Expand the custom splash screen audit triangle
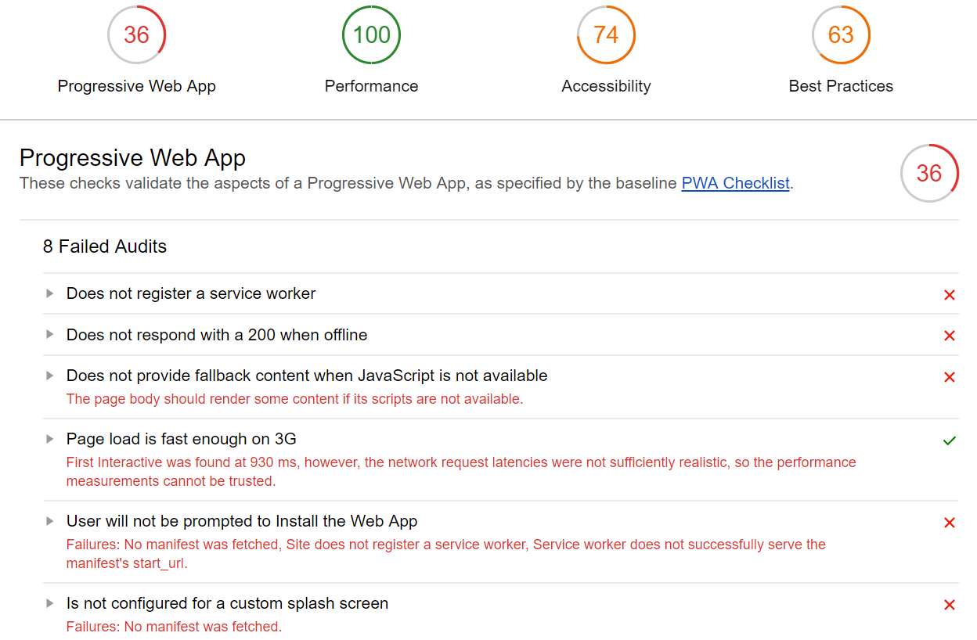Viewport: 977px width, 640px height. (50, 603)
